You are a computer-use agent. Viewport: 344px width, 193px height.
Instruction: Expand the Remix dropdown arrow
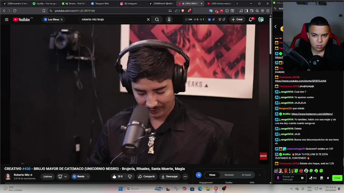[x=88, y=176]
